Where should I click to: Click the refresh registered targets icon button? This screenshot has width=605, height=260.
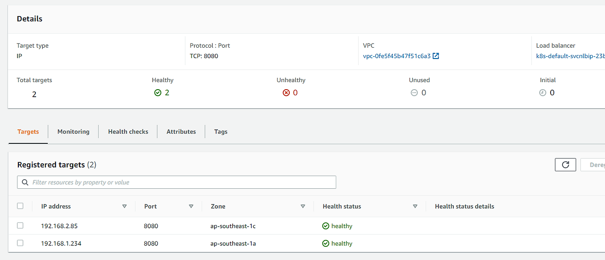565,165
